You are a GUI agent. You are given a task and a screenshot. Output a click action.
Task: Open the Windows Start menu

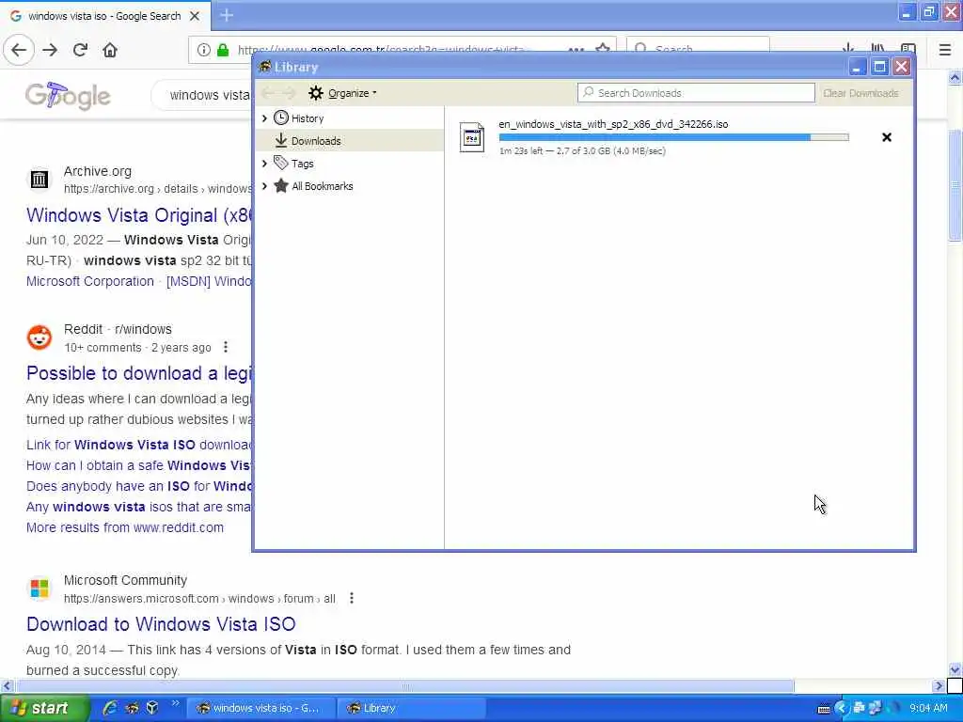[43, 708]
